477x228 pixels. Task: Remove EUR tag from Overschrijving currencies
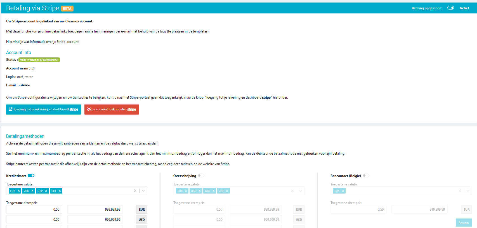tap(186, 191)
